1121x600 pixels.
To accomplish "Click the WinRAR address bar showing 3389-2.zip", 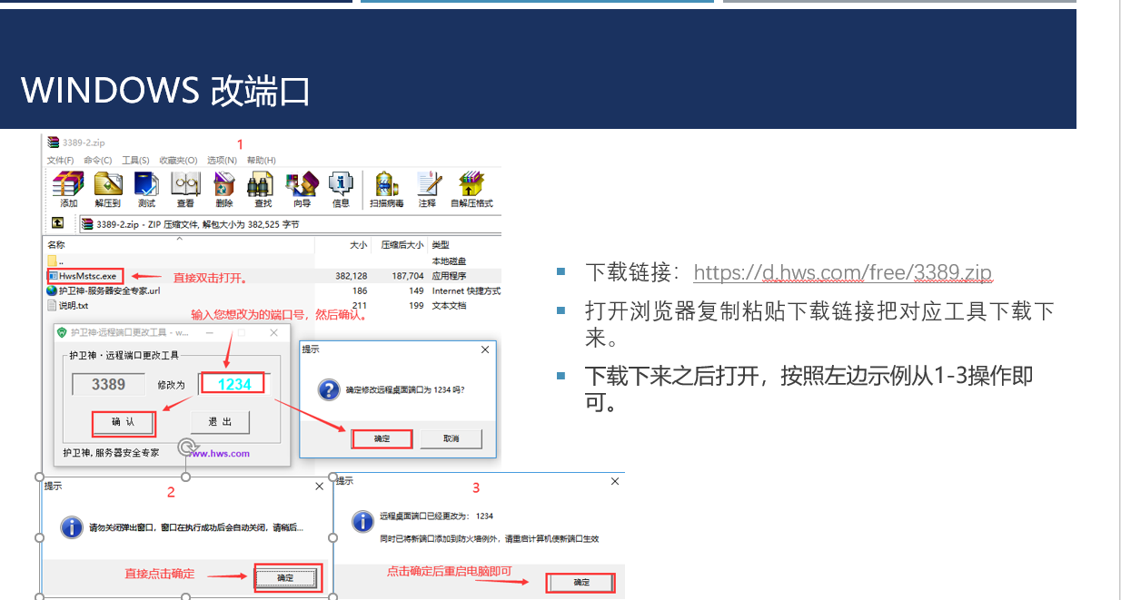I will pyautogui.click(x=291, y=223).
